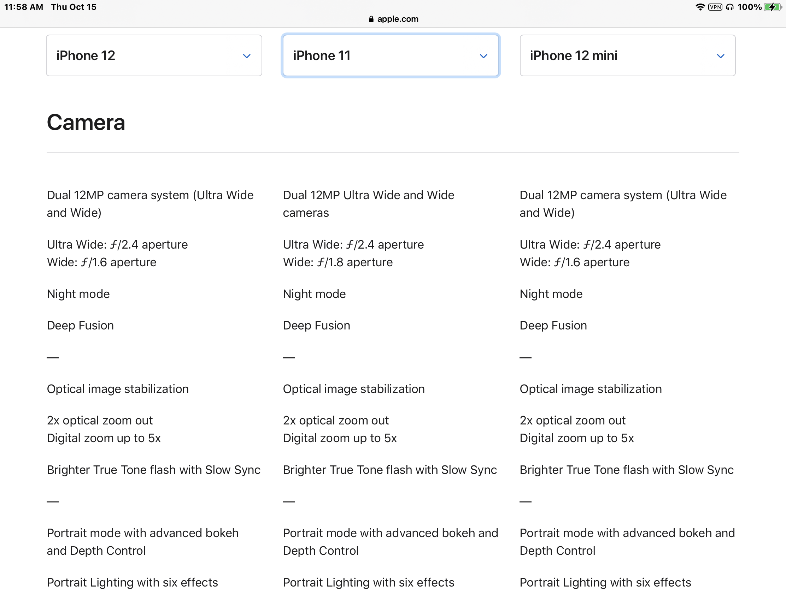Click Optical image stabilization under iPhone 11
Screen dimensions: 786x589
click(353, 389)
